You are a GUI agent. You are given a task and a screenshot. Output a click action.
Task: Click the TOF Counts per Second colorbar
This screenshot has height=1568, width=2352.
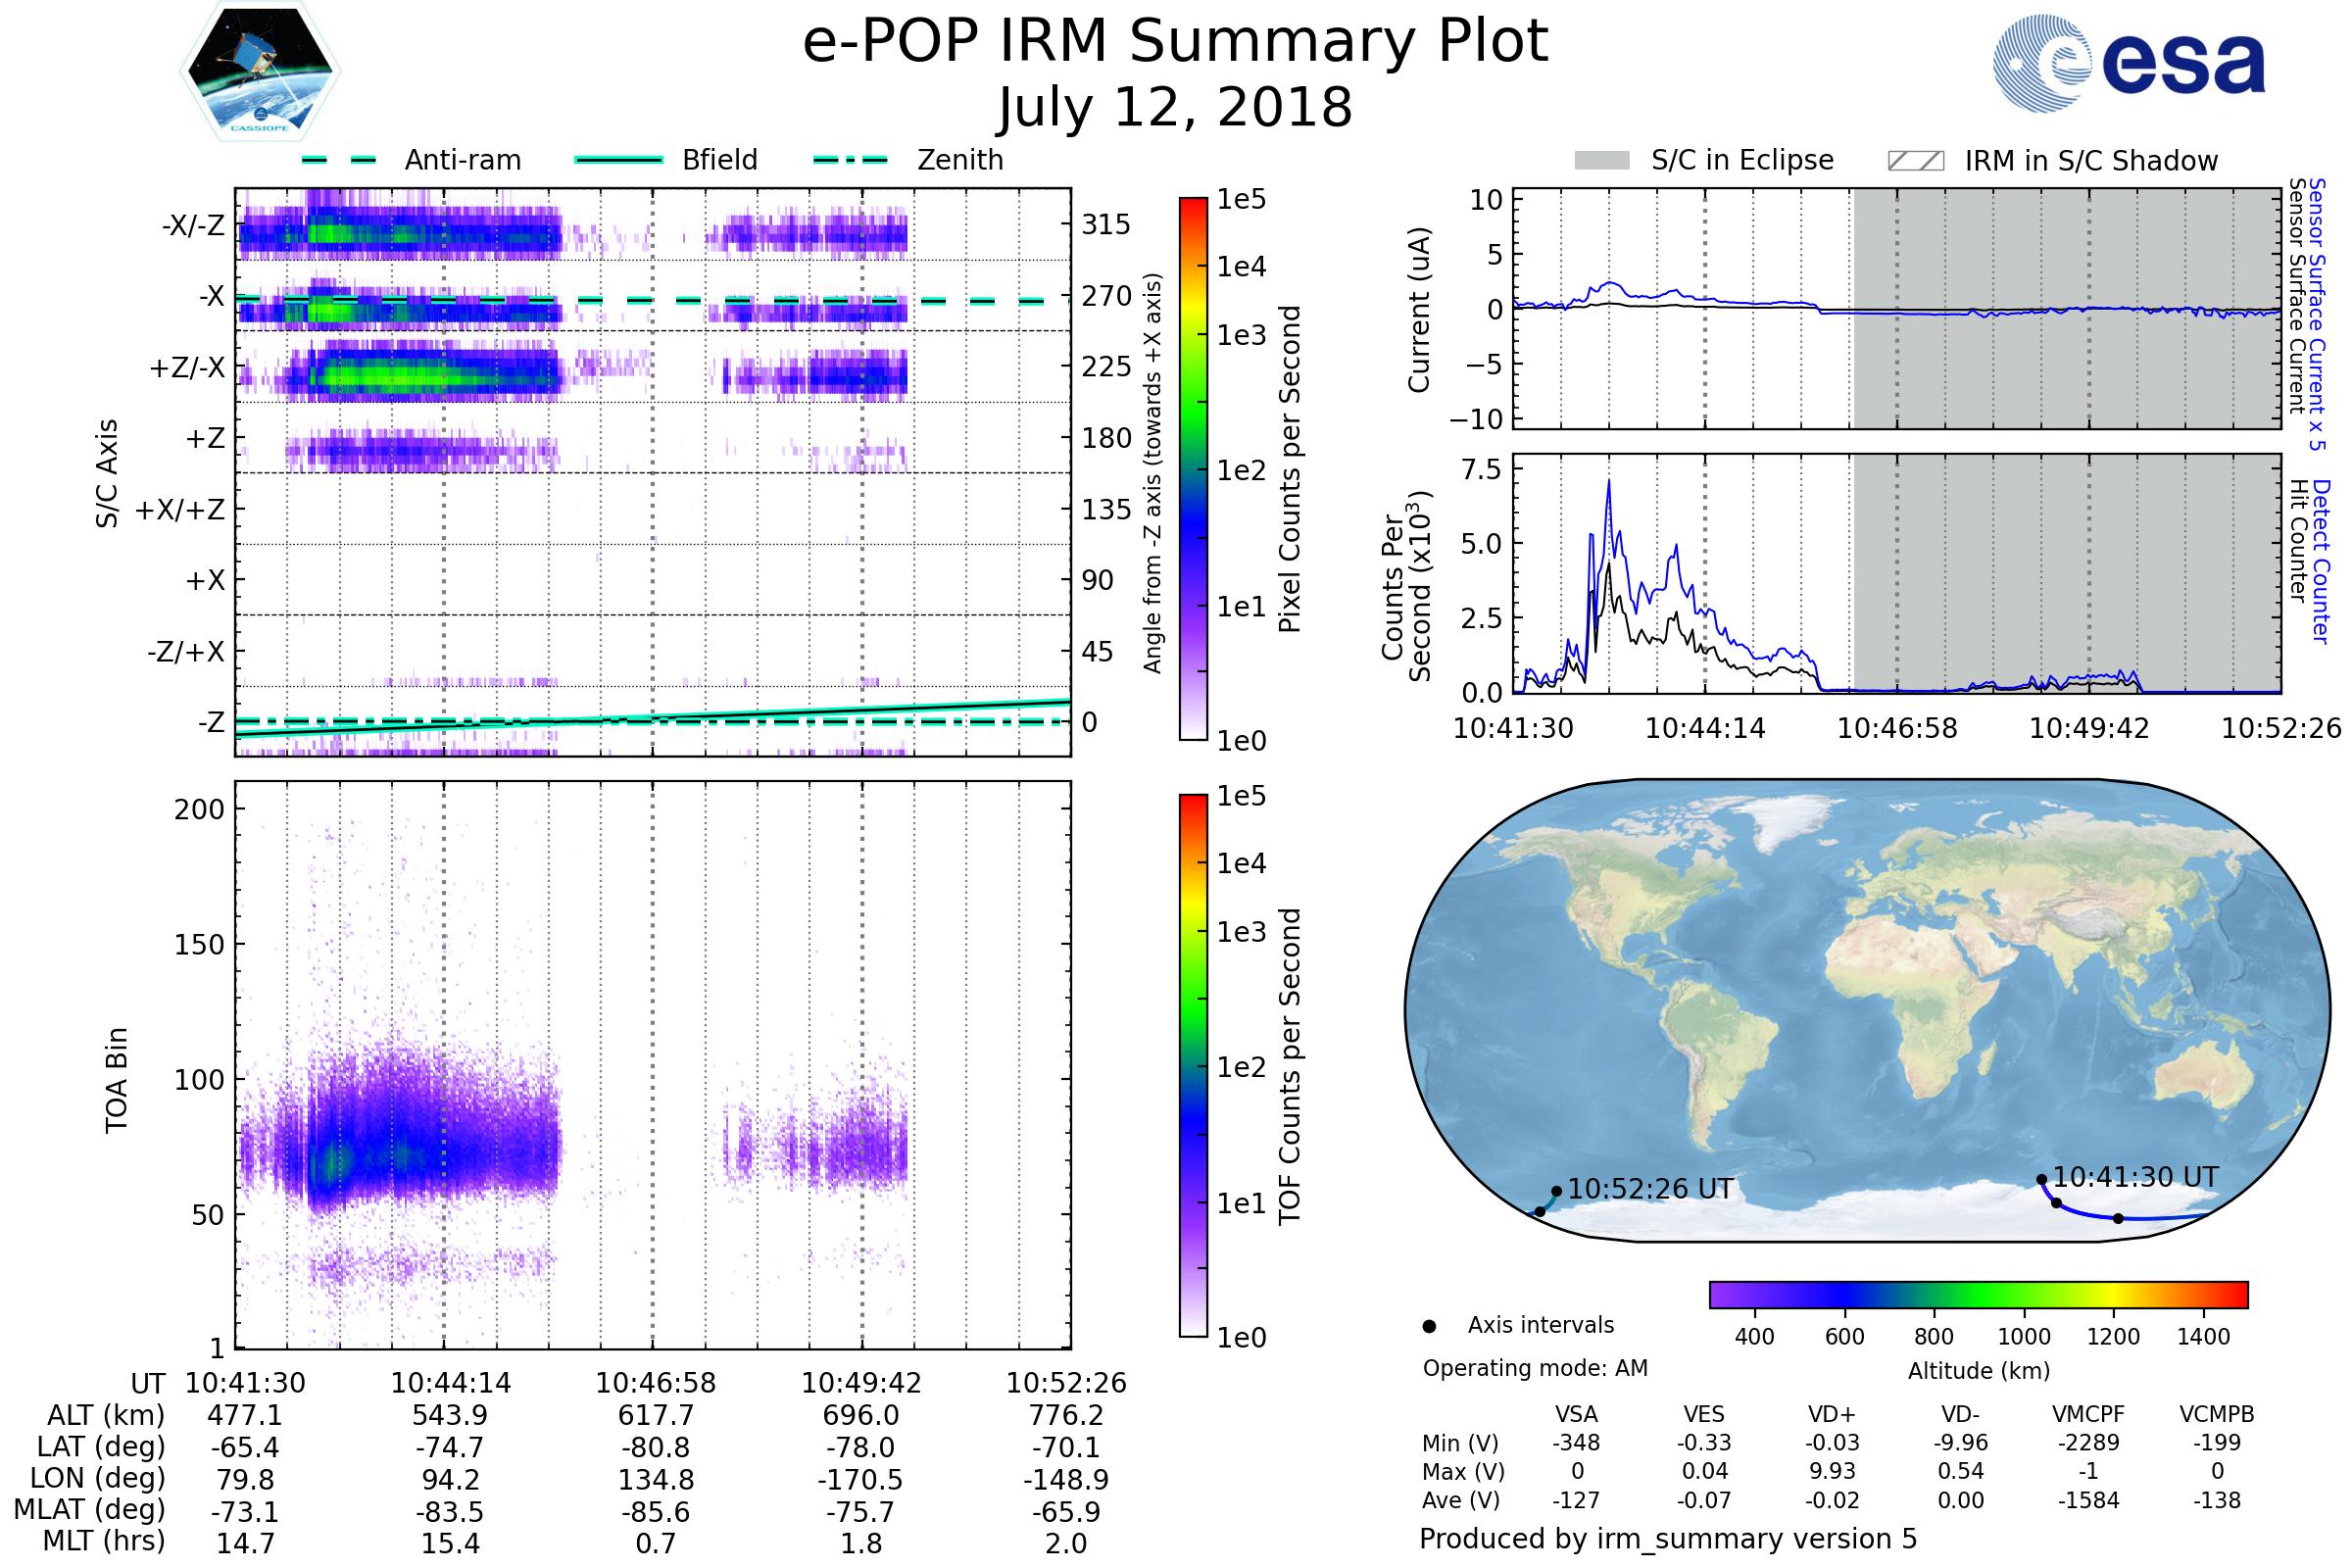(x=1193, y=1065)
